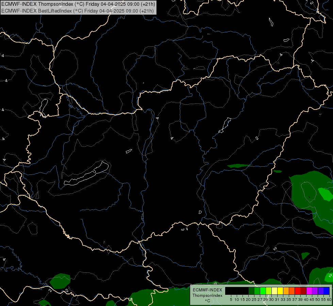
Task: Pick the magenta 40–45 legend swatch
Action: pyautogui.click(x=309, y=291)
